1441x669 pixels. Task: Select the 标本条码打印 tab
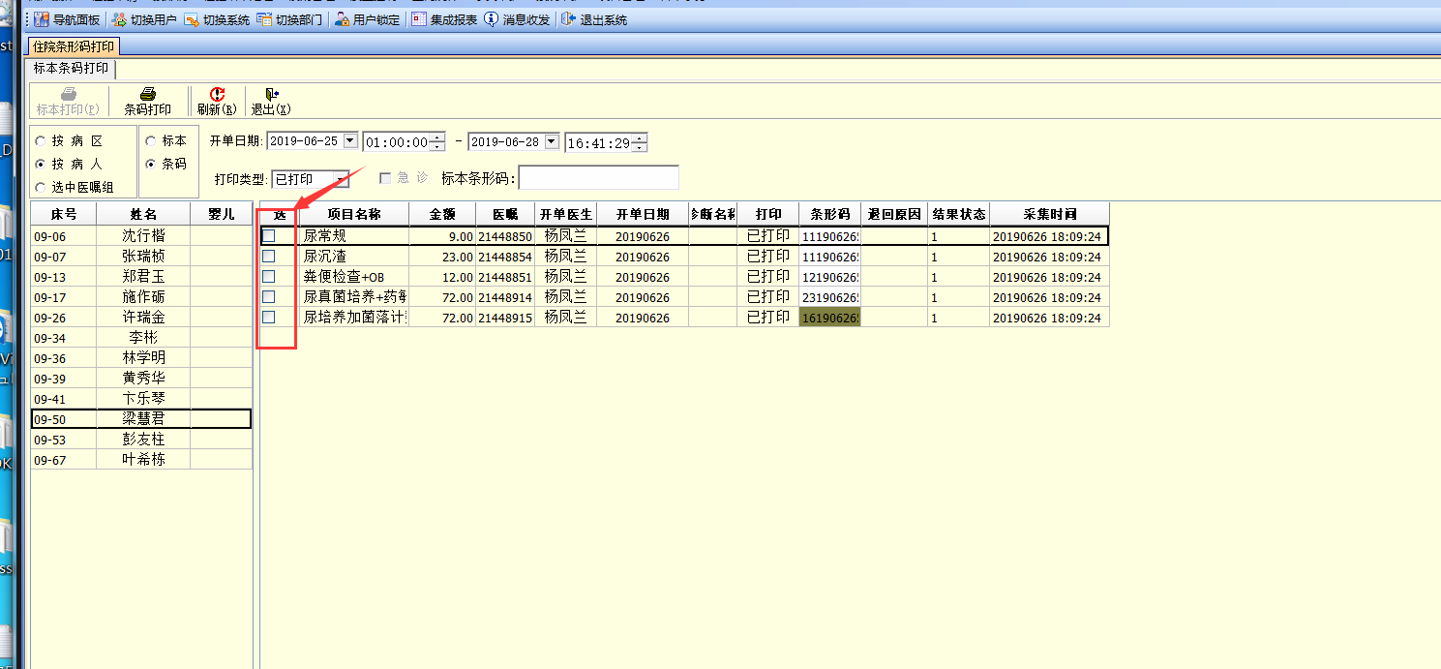click(x=73, y=69)
